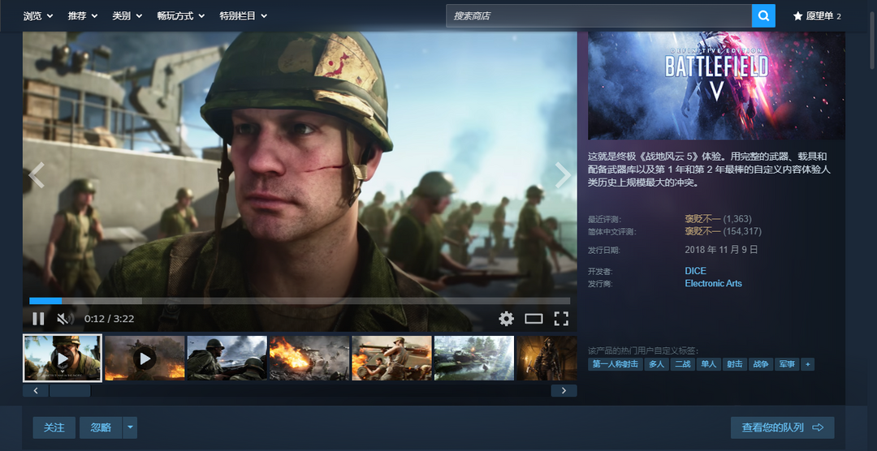This screenshot has width=877, height=451.
Task: Select the dark soldier screenshot thumbnail
Action: (x=547, y=359)
